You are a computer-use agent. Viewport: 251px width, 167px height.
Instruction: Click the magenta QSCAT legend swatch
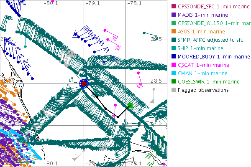point(173,65)
